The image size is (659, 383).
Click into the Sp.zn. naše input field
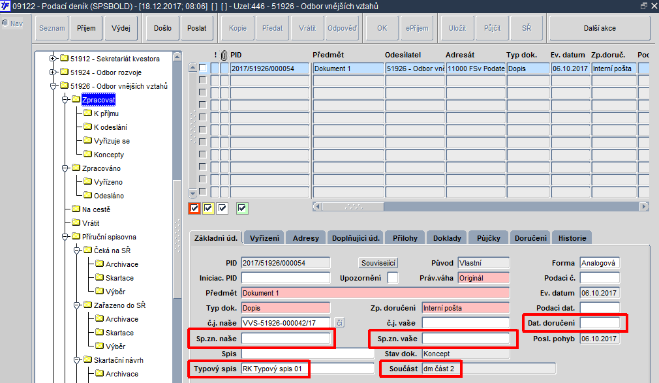tap(286, 339)
